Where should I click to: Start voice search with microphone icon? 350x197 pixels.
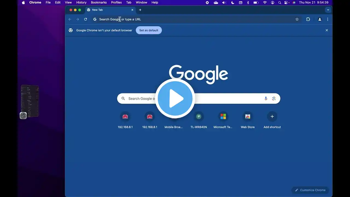pyautogui.click(x=266, y=99)
